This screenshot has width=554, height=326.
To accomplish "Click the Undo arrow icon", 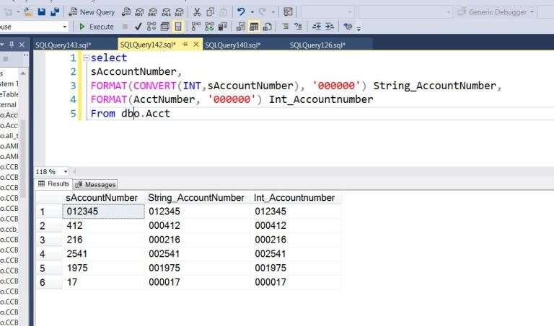I will coord(241,12).
